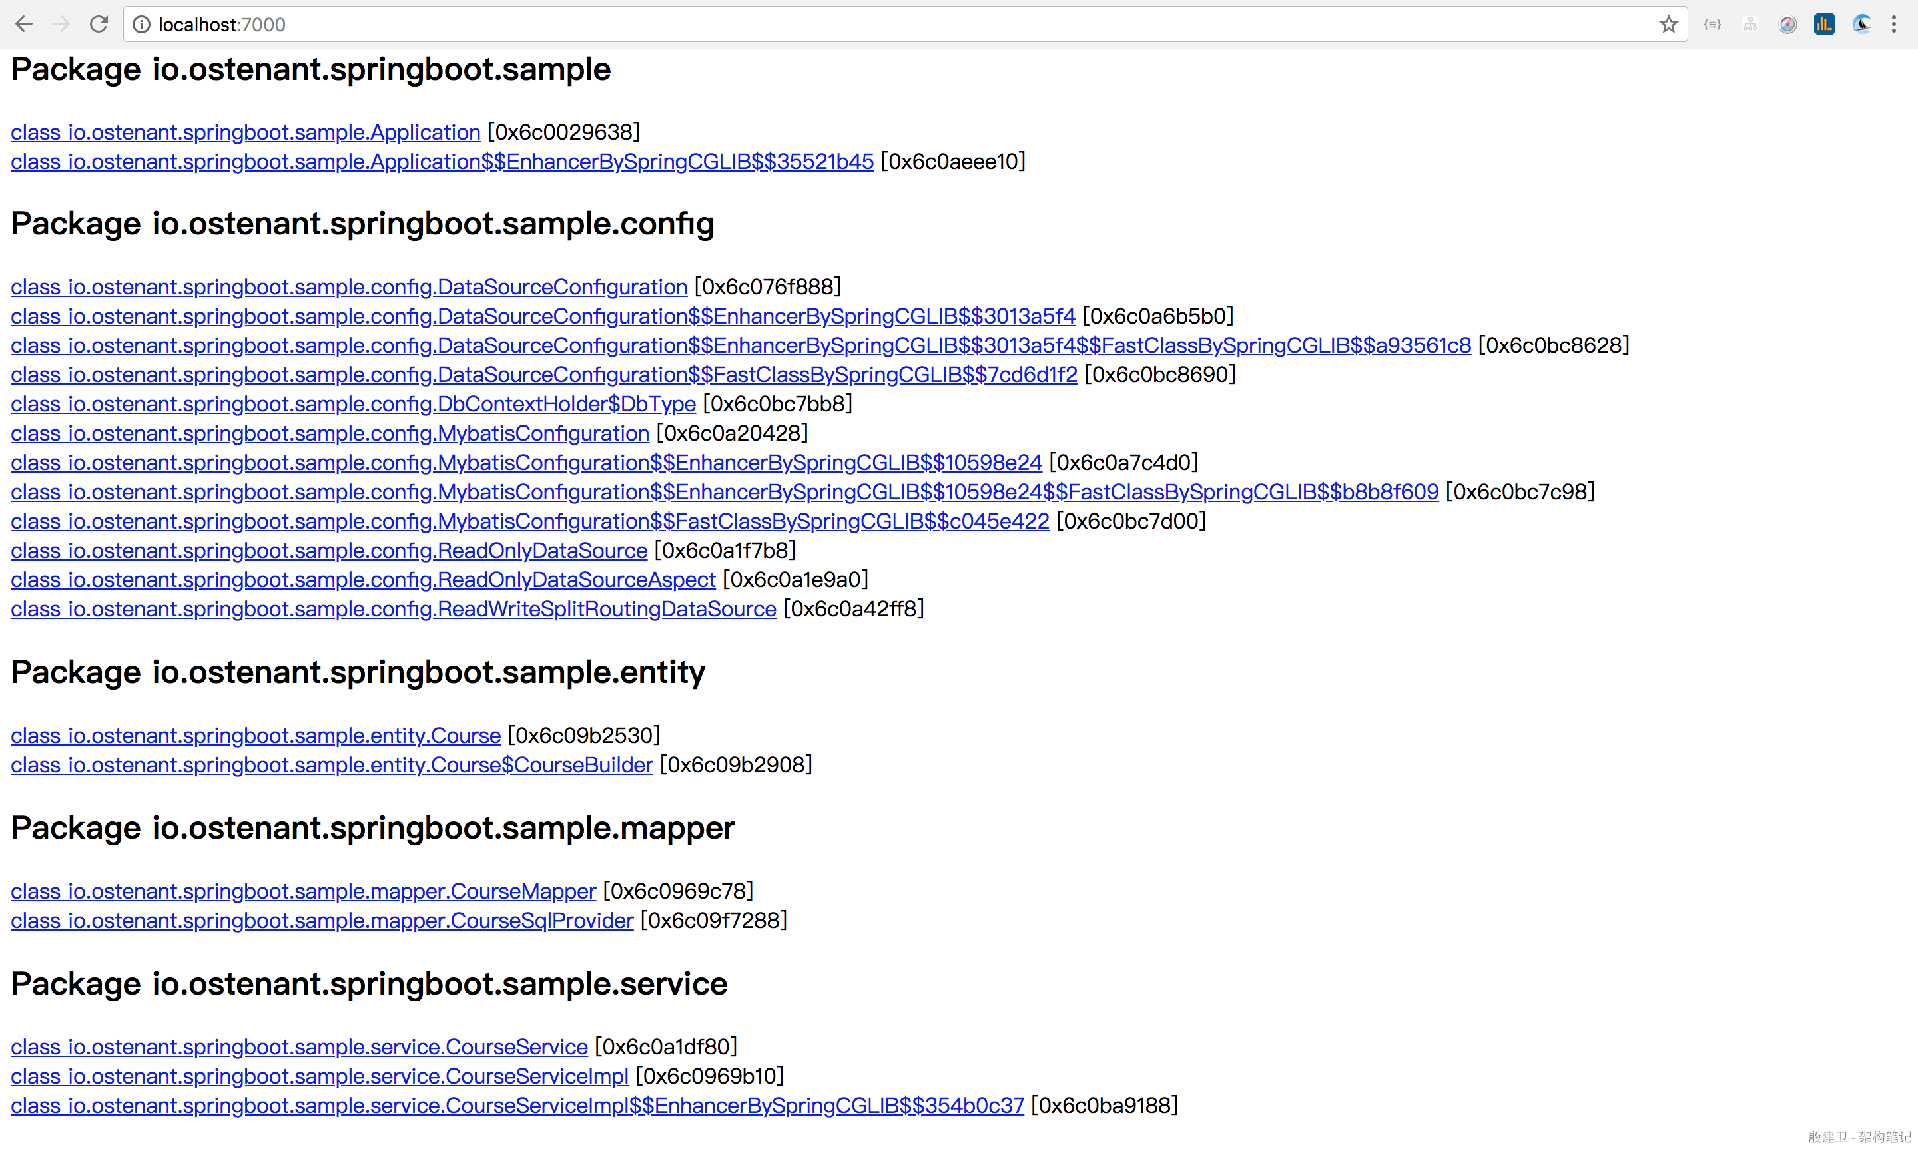Click address text [0x6c0a1df80]

(665, 1048)
